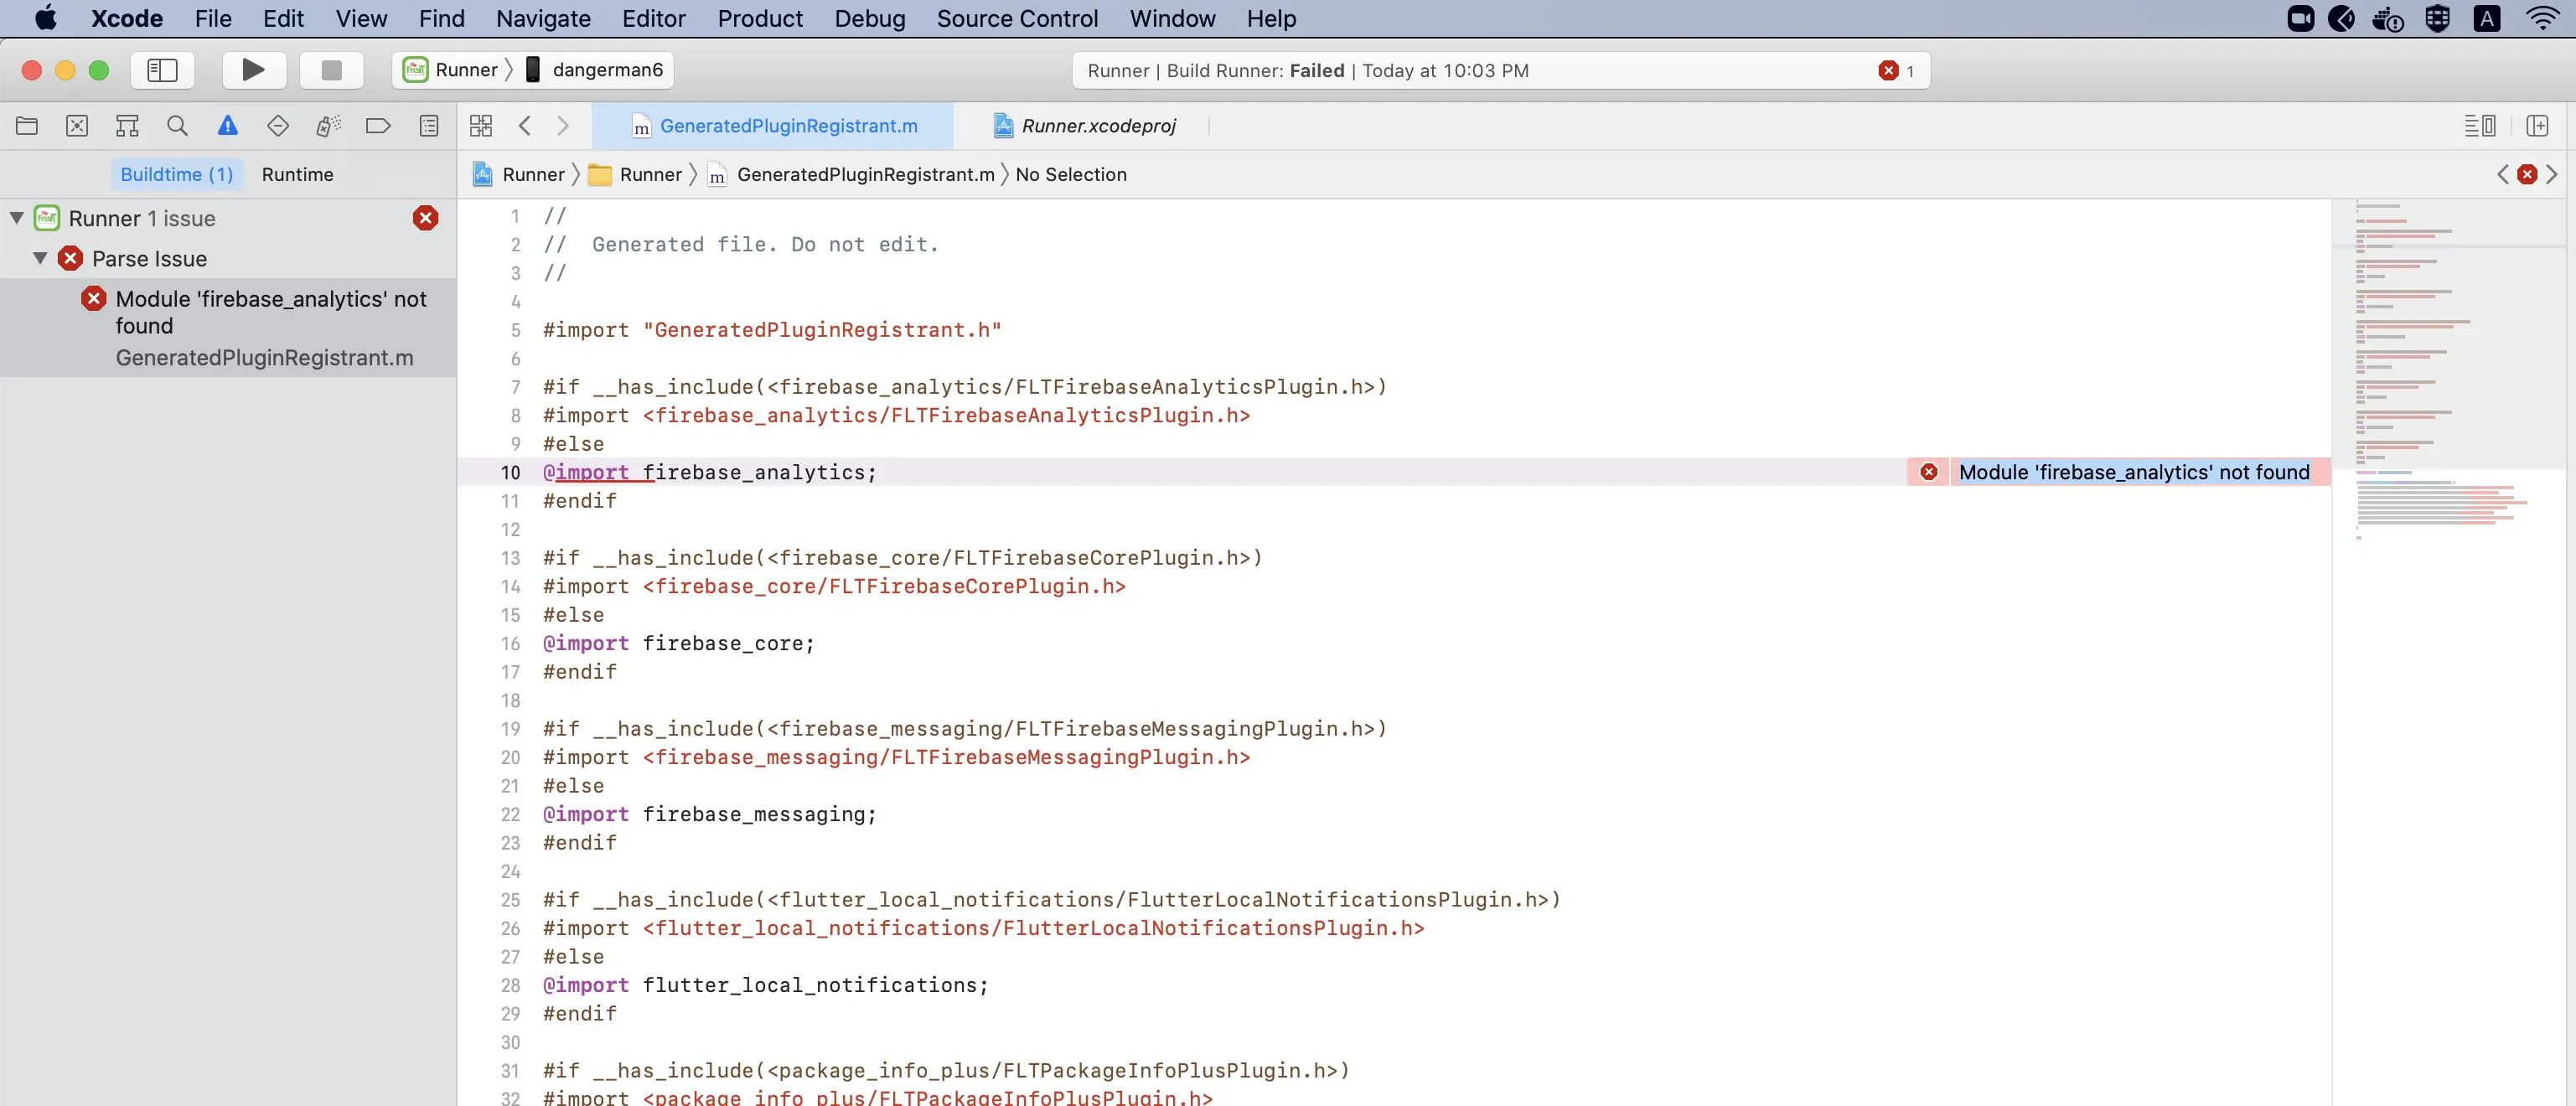
Task: Toggle the navigator sidebar visibility
Action: click(x=162, y=70)
